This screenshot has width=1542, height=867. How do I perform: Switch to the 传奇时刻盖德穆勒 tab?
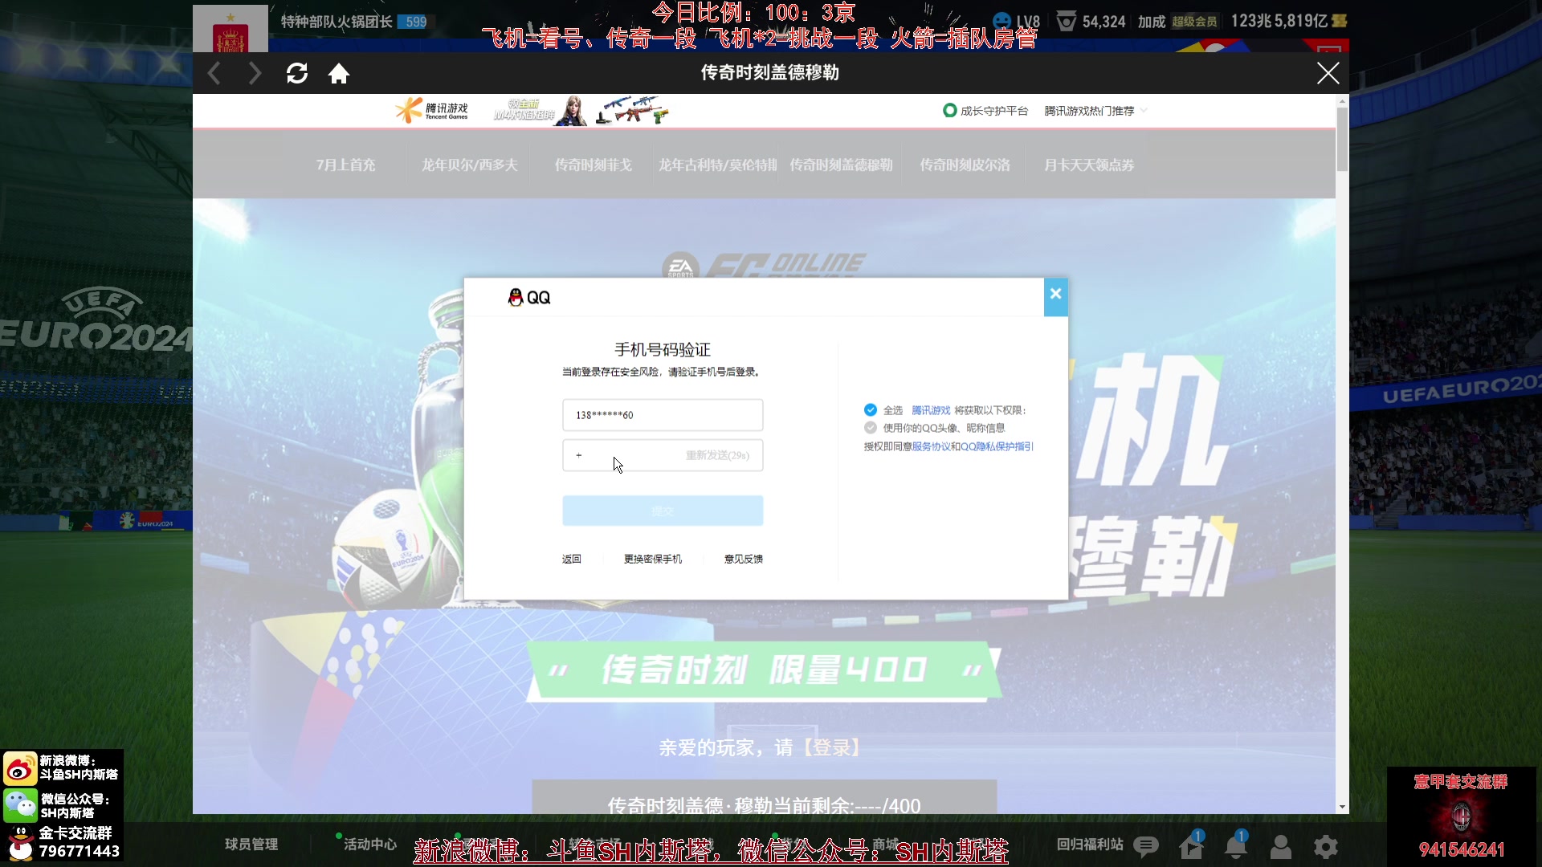click(841, 165)
